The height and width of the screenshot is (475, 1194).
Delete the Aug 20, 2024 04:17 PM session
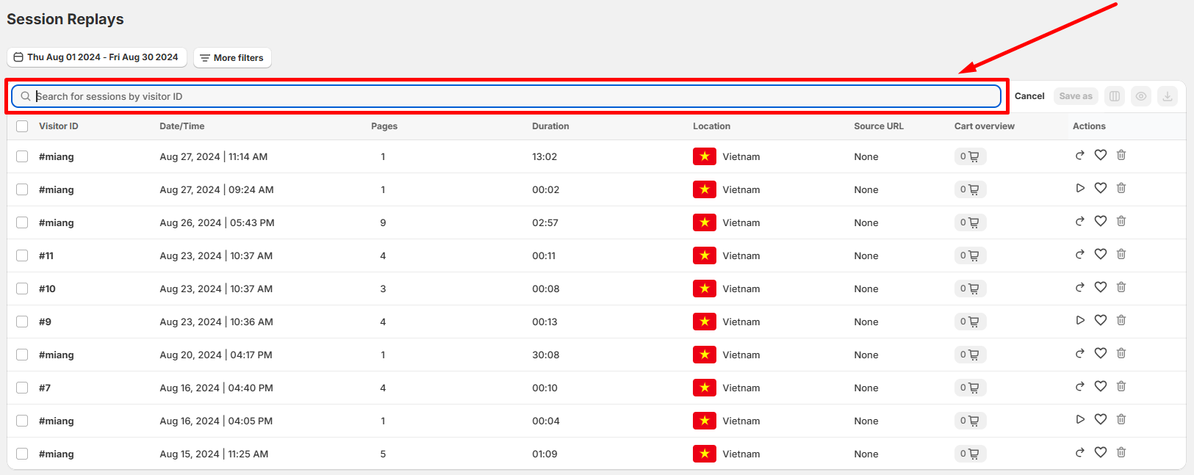click(1121, 354)
